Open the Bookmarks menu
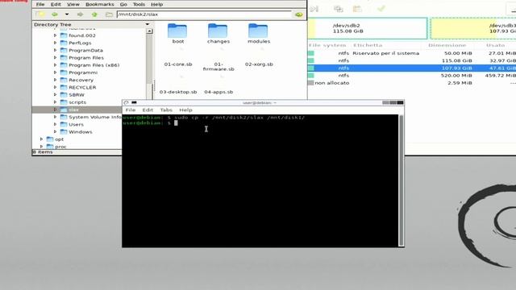This screenshot has height=290, width=516. click(x=99, y=4)
